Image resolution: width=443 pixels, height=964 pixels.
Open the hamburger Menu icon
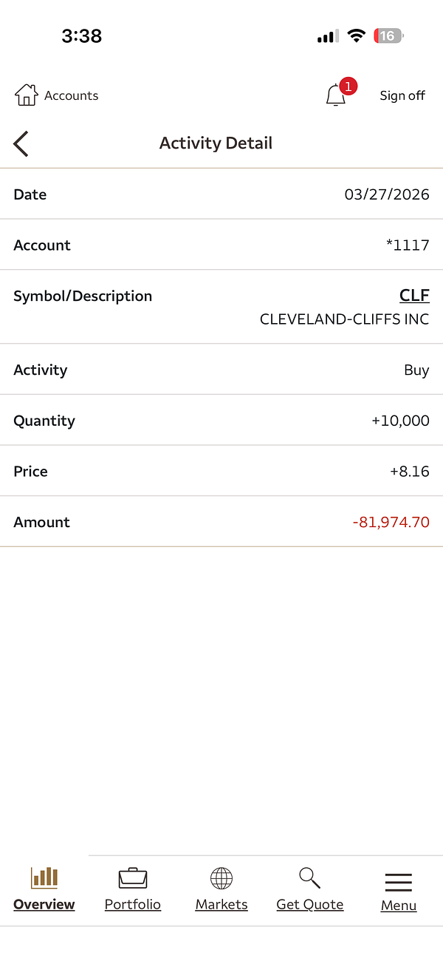399,882
